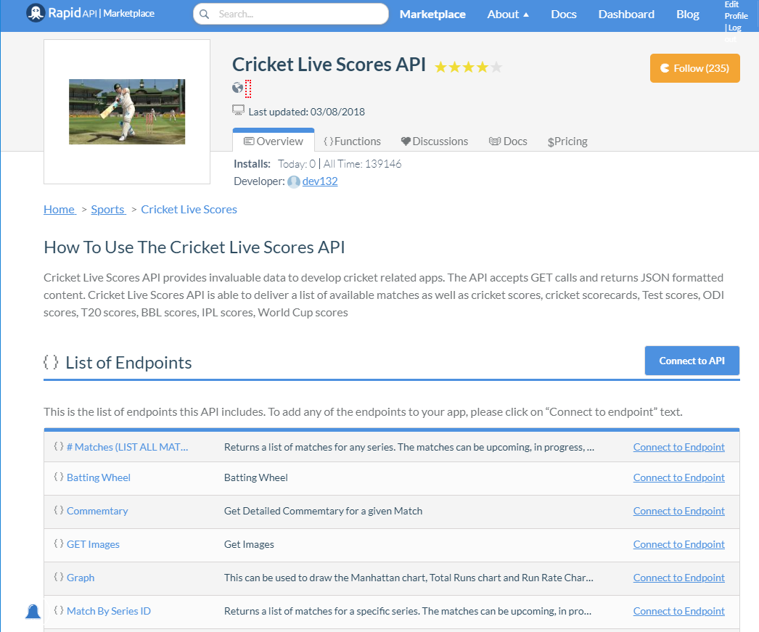This screenshot has width=759, height=632.
Task: Click the 'How To Use The Cricket Live Scores API' heading
Action: pyautogui.click(x=194, y=247)
